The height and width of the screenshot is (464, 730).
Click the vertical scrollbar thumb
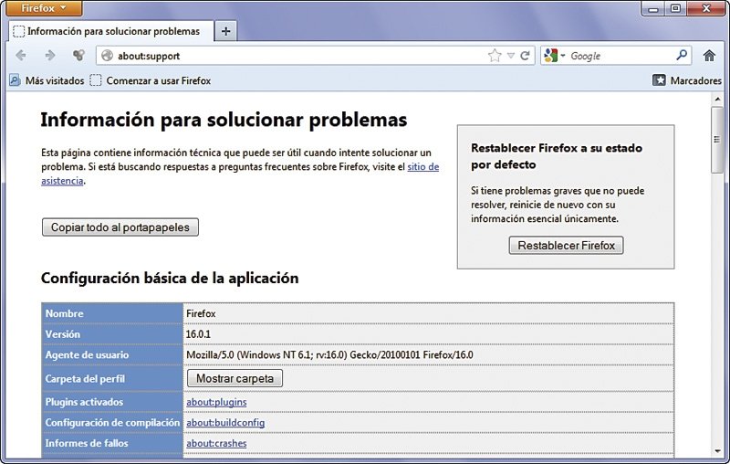pos(717,140)
